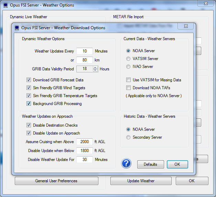Click OK in the Weather Options window
The image size is (216, 197).
coord(192,181)
